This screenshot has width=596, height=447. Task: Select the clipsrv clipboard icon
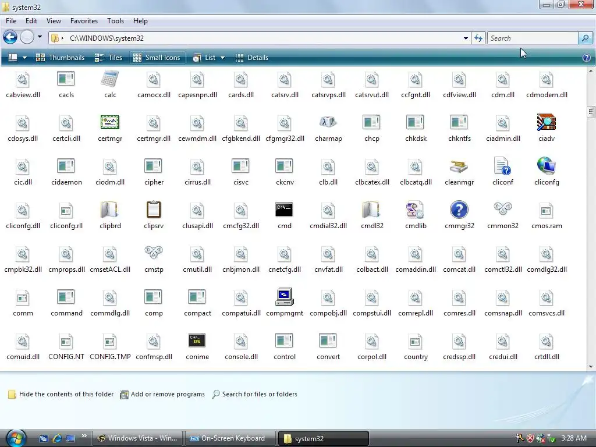click(154, 210)
